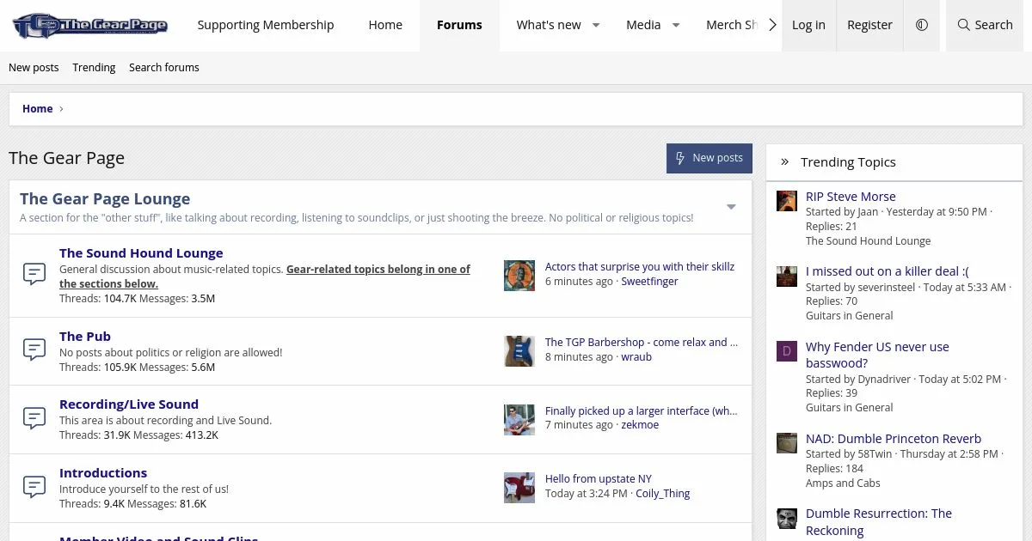Click the forum icon beside The Pub
The height and width of the screenshot is (541, 1032).
[34, 350]
